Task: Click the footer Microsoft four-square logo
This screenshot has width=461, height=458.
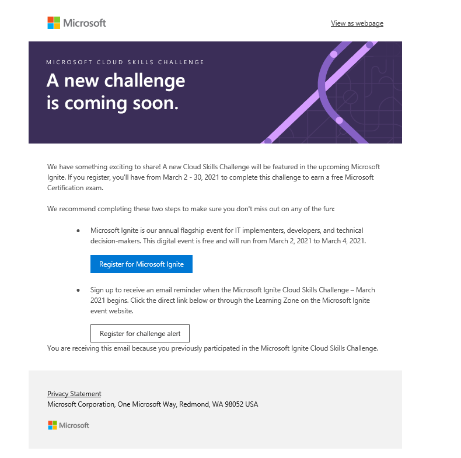Action: click(x=53, y=425)
